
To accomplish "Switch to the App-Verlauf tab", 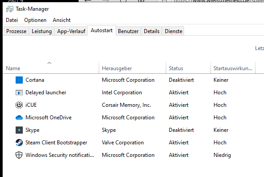I will (71, 31).
